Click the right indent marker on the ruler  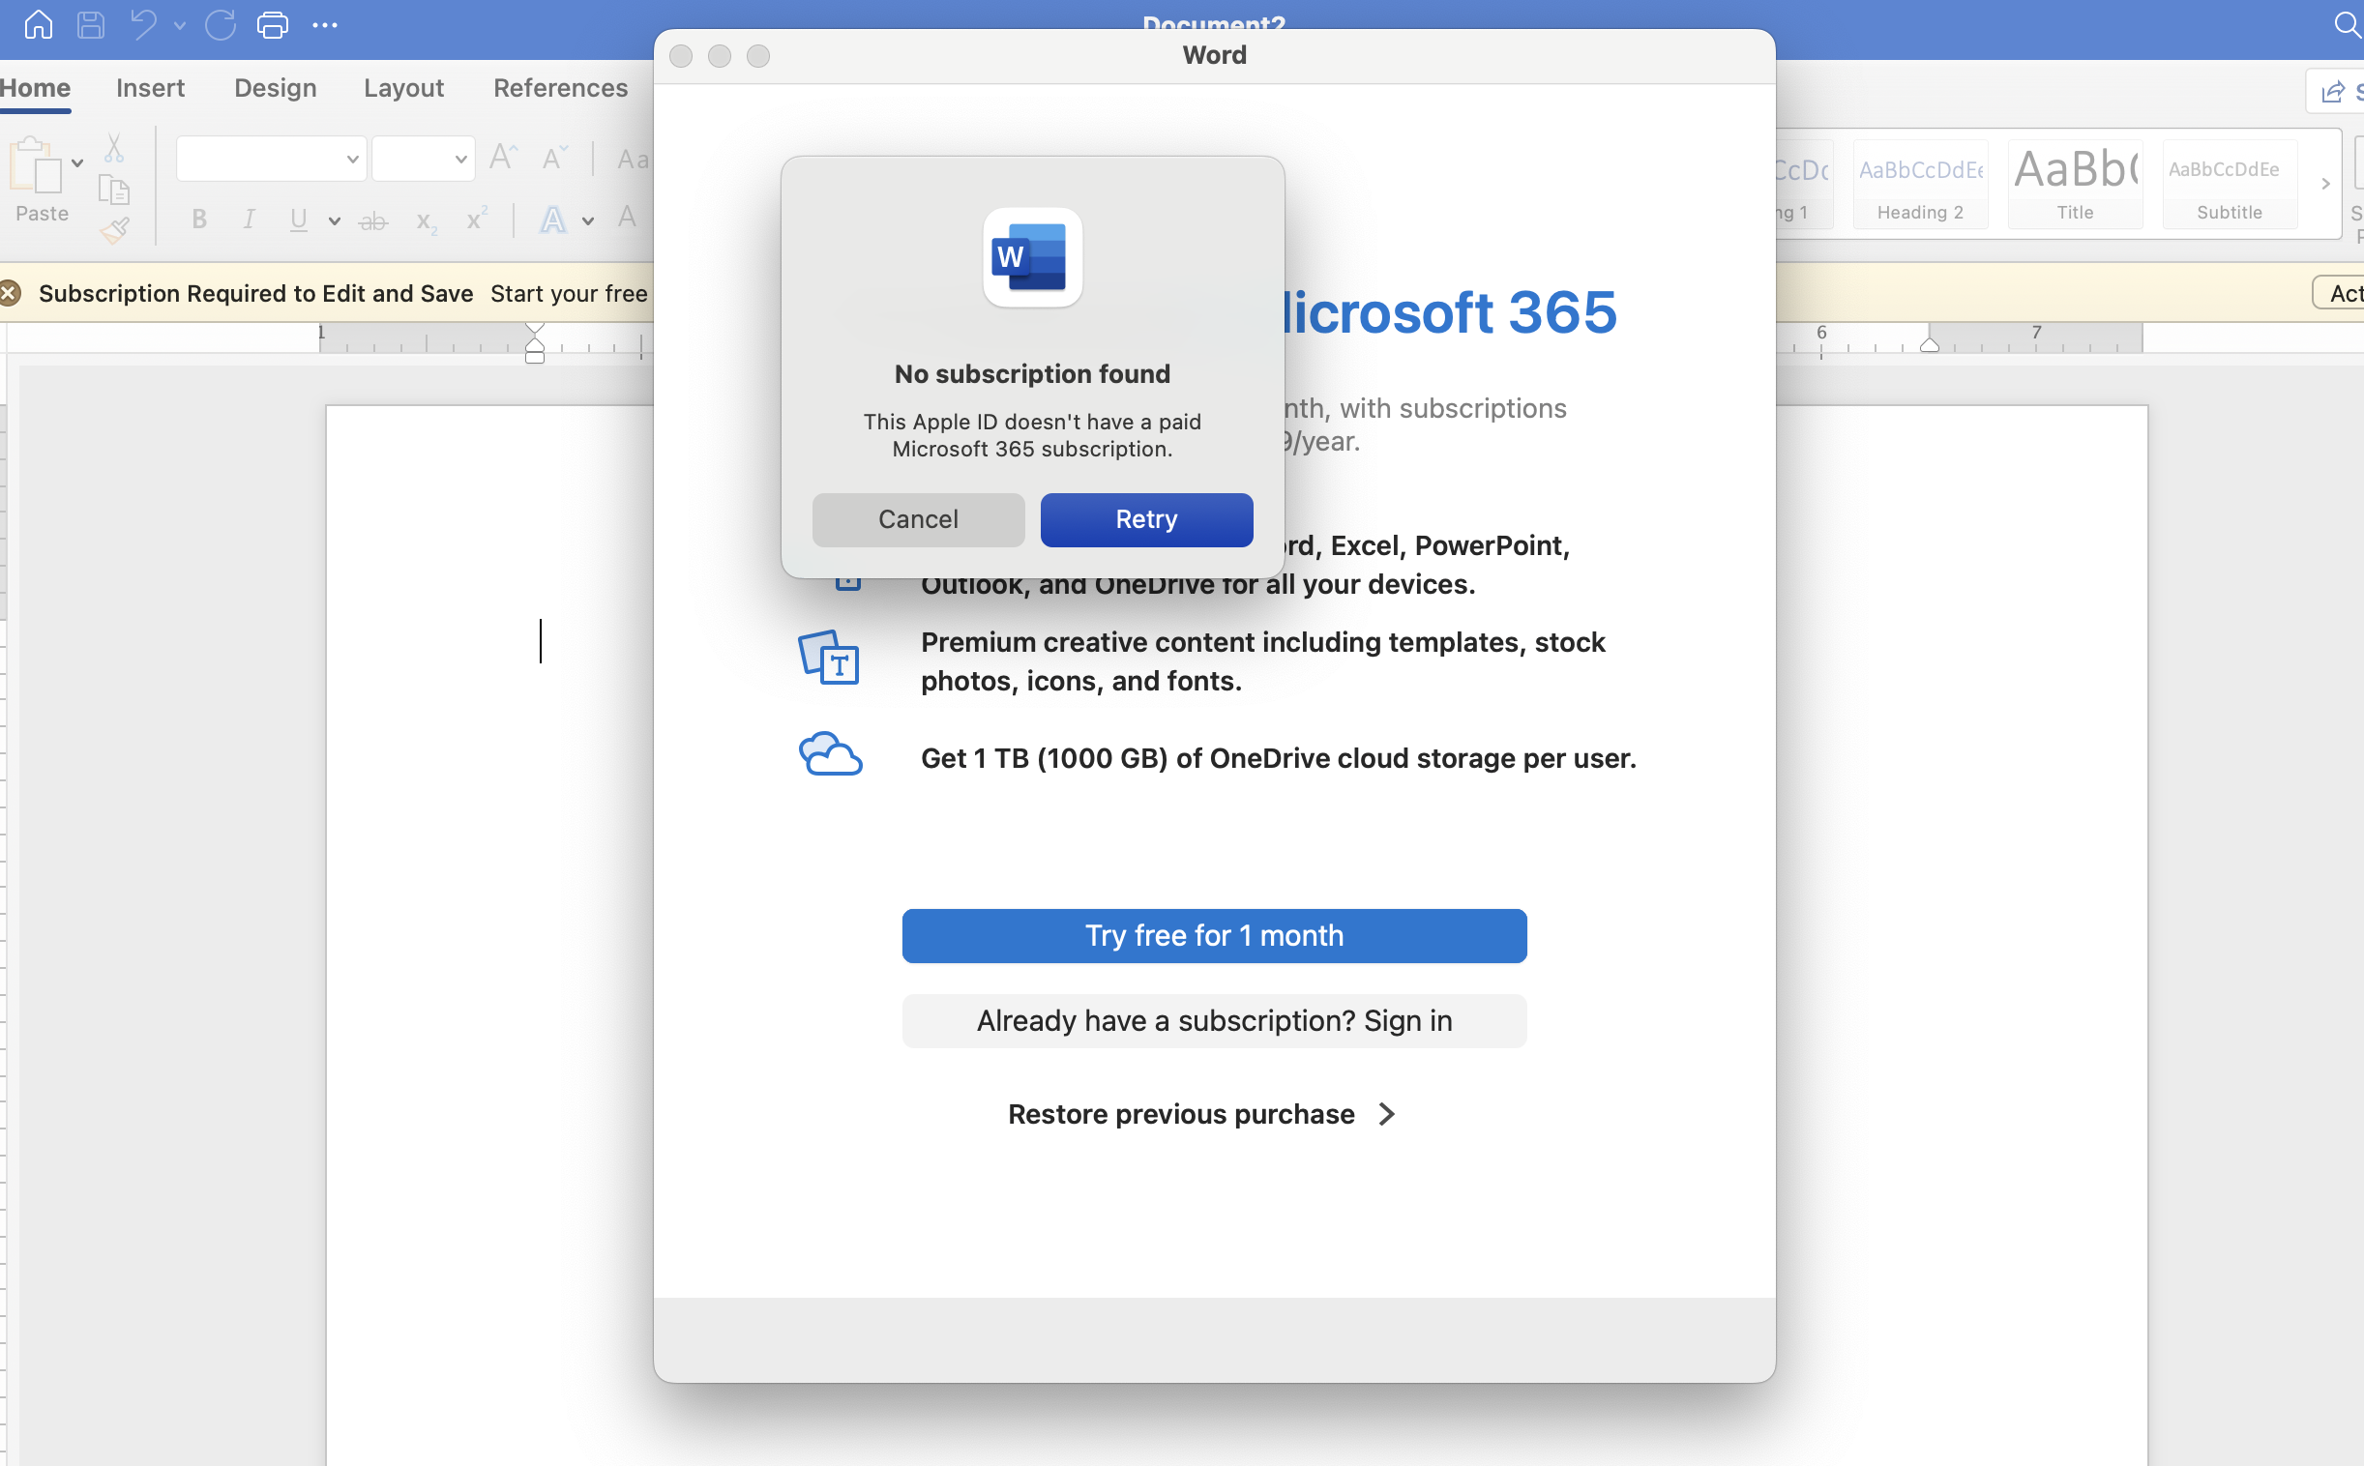(x=1930, y=344)
